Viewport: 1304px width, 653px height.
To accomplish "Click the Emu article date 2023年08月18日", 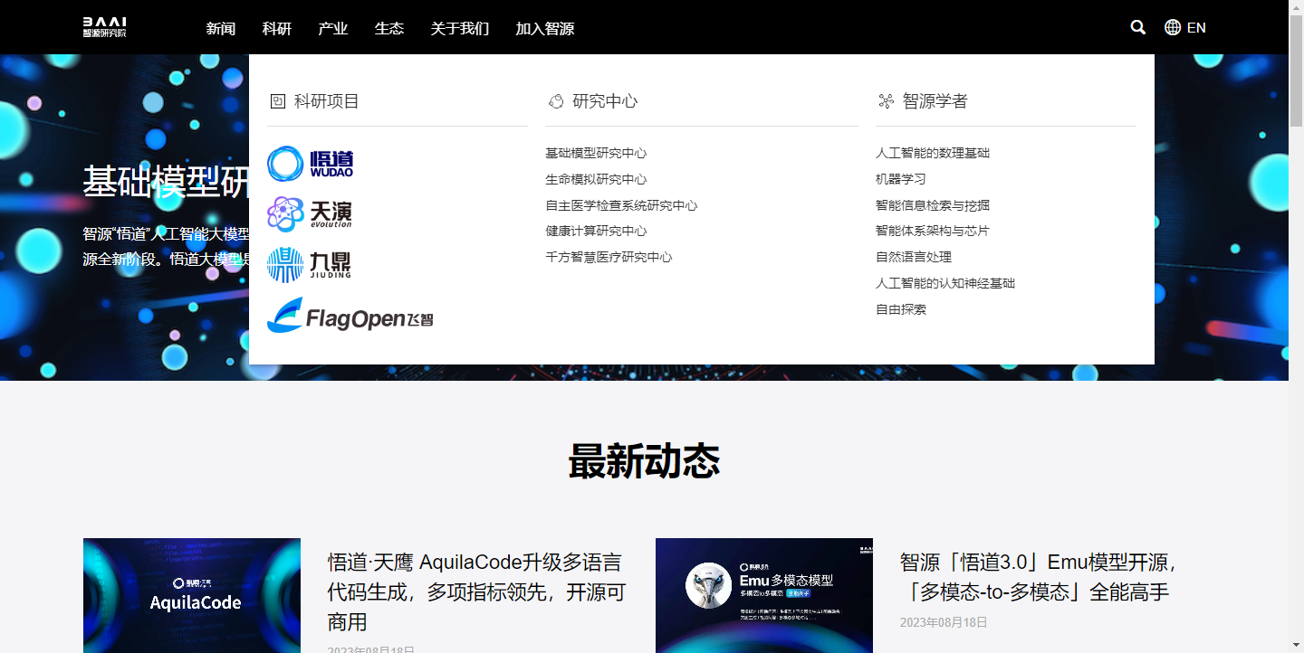I will [x=944, y=623].
